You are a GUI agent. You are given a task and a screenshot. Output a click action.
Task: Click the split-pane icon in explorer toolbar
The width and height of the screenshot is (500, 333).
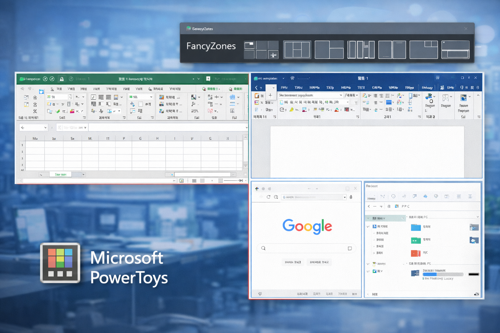coord(447,196)
